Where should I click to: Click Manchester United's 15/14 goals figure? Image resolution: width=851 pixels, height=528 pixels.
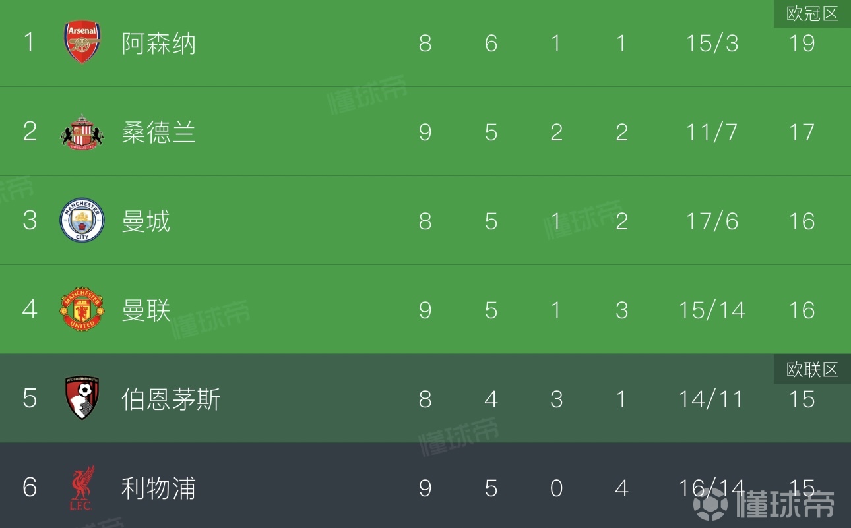point(712,310)
